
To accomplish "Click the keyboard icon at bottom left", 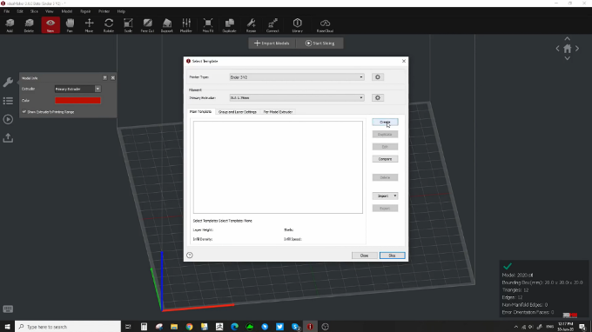I will [8, 309].
